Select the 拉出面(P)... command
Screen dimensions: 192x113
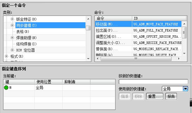(x=107, y=30)
